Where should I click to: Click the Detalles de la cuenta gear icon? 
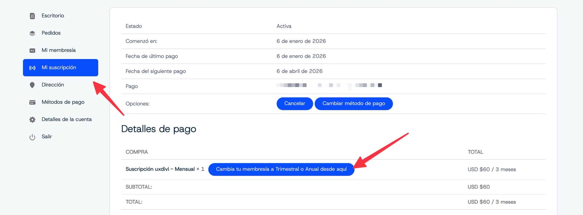click(32, 120)
